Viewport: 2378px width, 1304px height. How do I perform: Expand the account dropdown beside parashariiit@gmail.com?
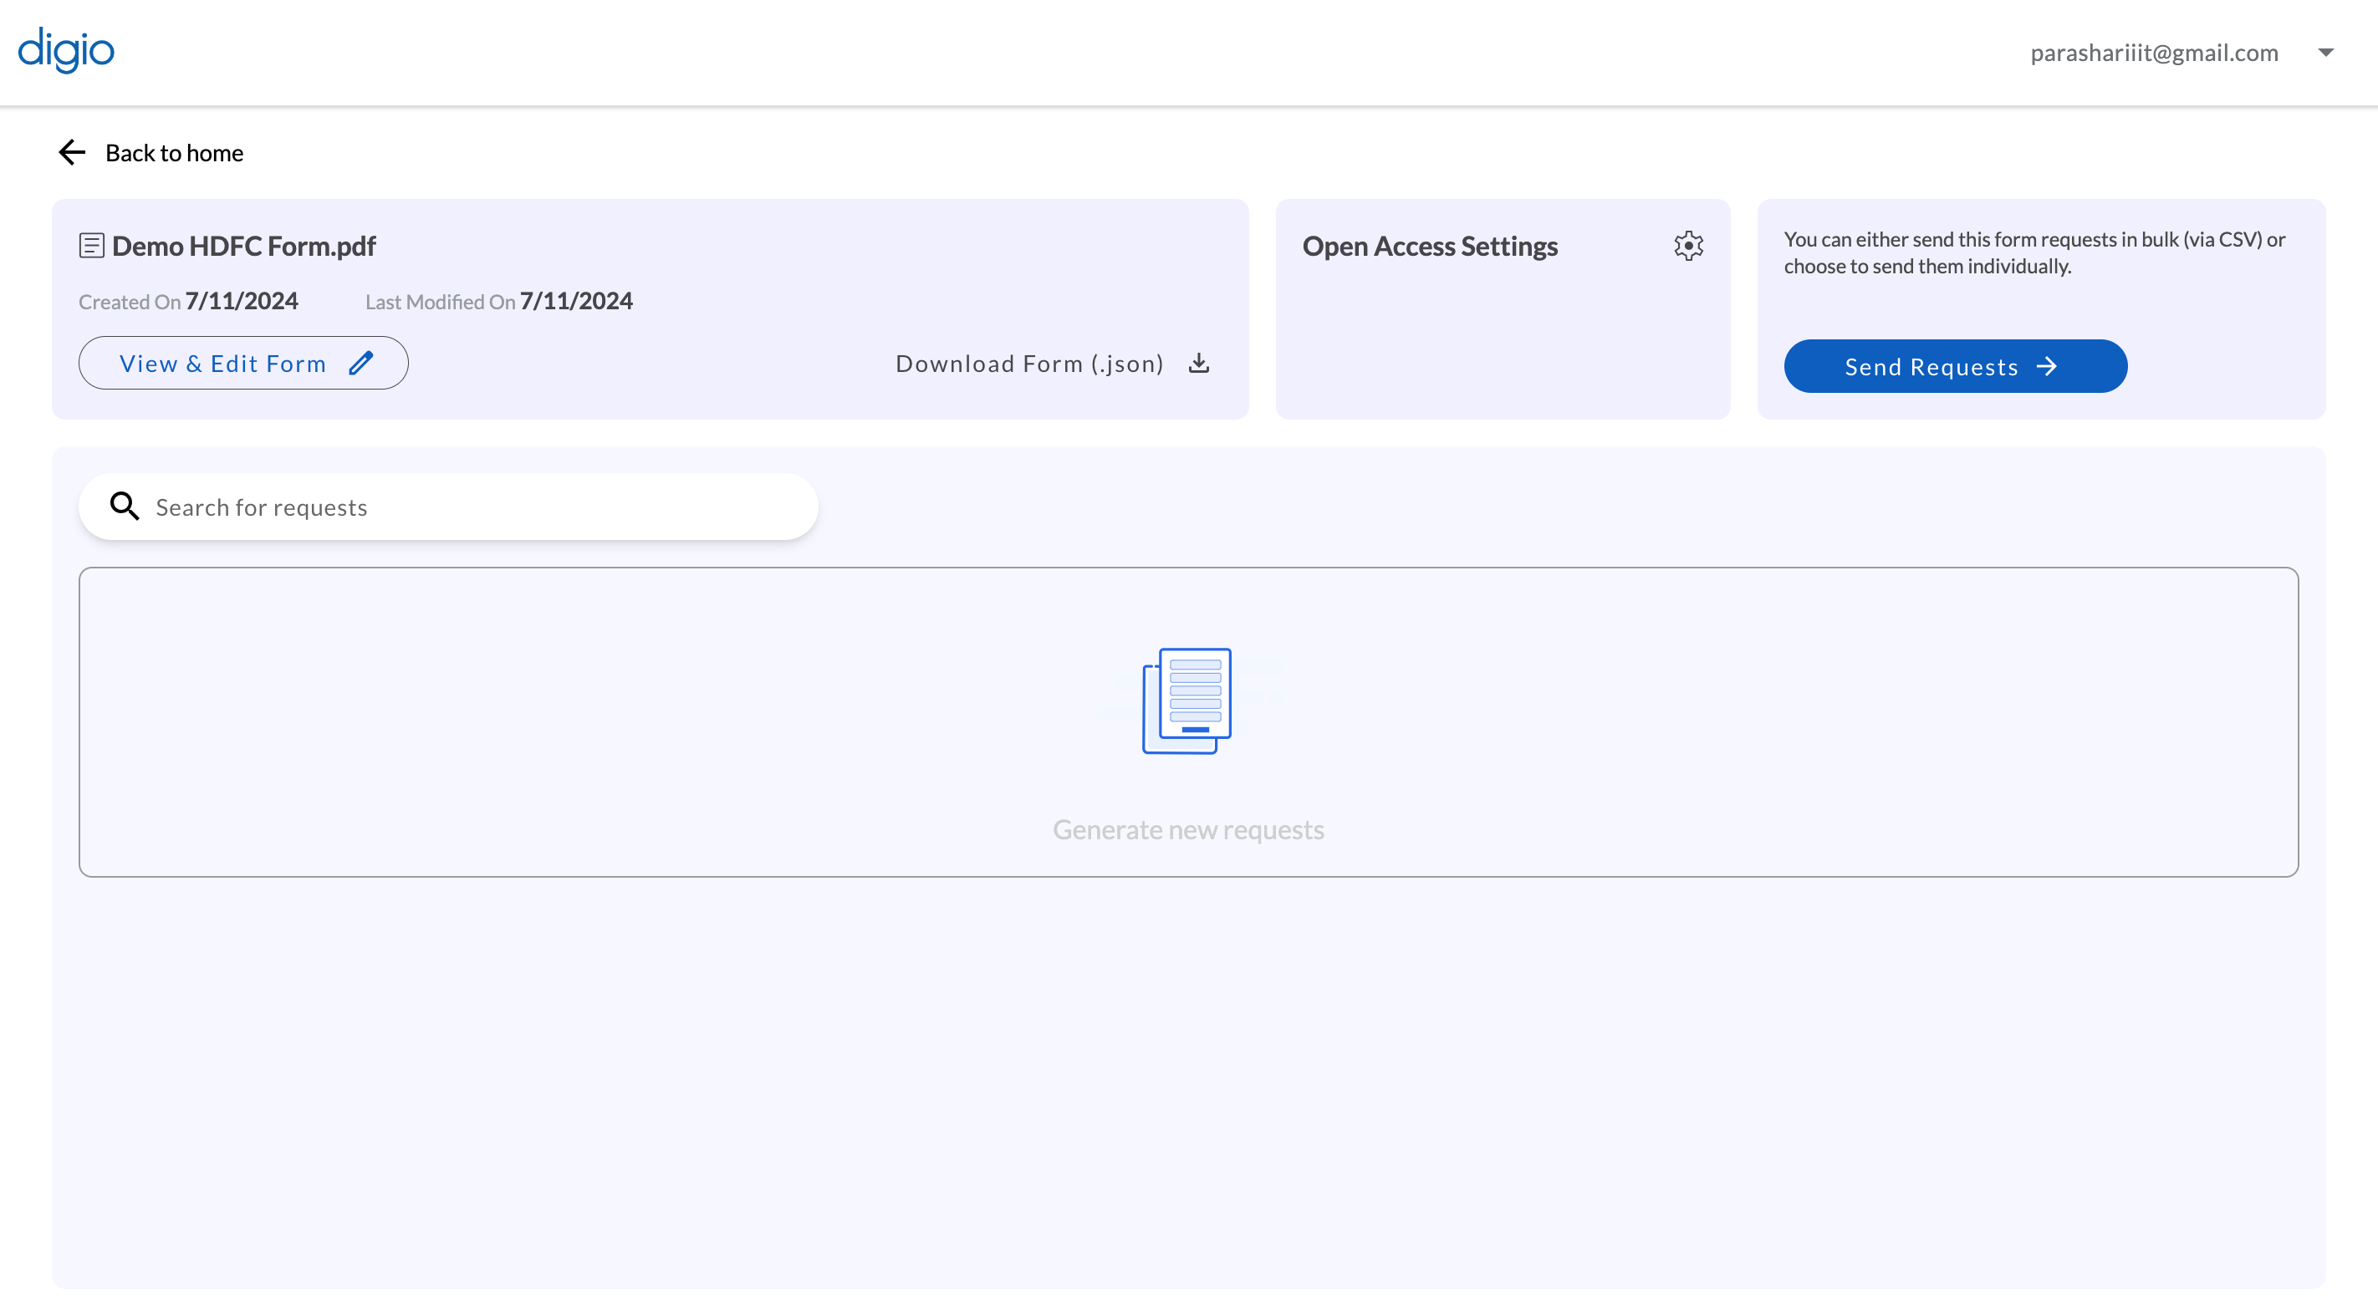pyautogui.click(x=2324, y=53)
